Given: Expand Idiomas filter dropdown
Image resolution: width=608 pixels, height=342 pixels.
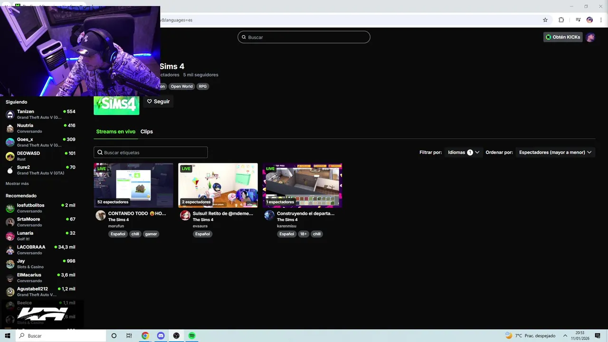Looking at the screenshot, I should (464, 152).
